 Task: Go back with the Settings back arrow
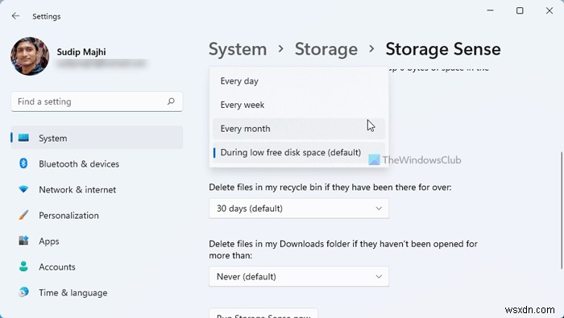[x=15, y=16]
